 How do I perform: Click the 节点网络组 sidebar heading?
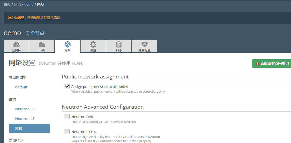point(18,77)
